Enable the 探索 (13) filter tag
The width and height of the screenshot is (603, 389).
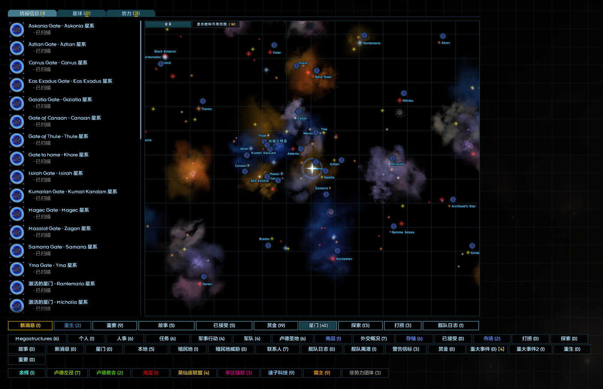pos(360,325)
